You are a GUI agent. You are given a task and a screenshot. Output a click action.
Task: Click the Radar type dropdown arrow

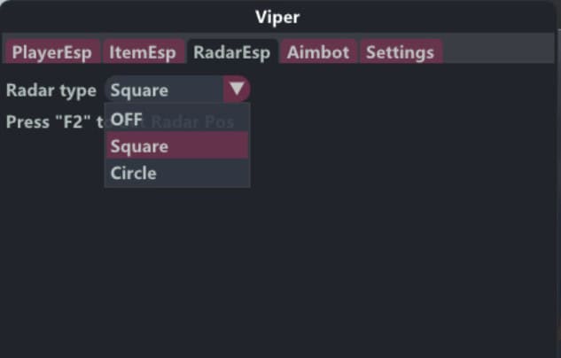coord(237,89)
